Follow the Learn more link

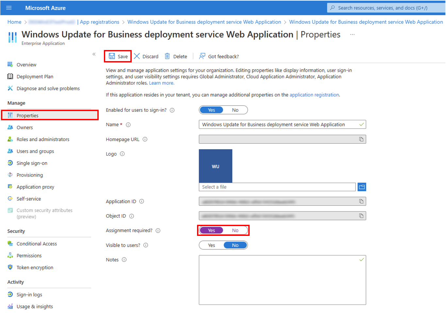pos(162,83)
